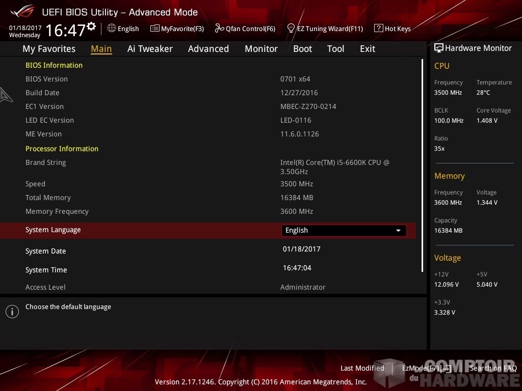The image size is (522, 391).
Task: Open Search on FAQ link
Action: [x=493, y=368]
